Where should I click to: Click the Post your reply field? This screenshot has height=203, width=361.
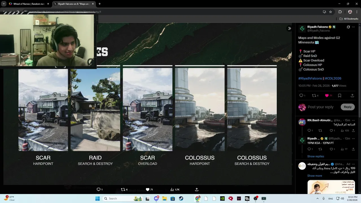pyautogui.click(x=320, y=107)
